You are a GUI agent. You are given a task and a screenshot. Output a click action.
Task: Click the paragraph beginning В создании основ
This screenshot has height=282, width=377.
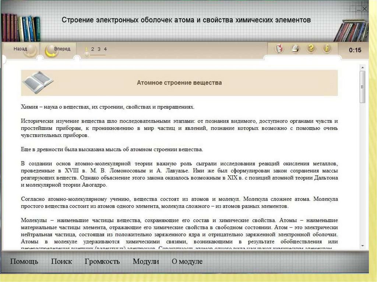tap(179, 174)
